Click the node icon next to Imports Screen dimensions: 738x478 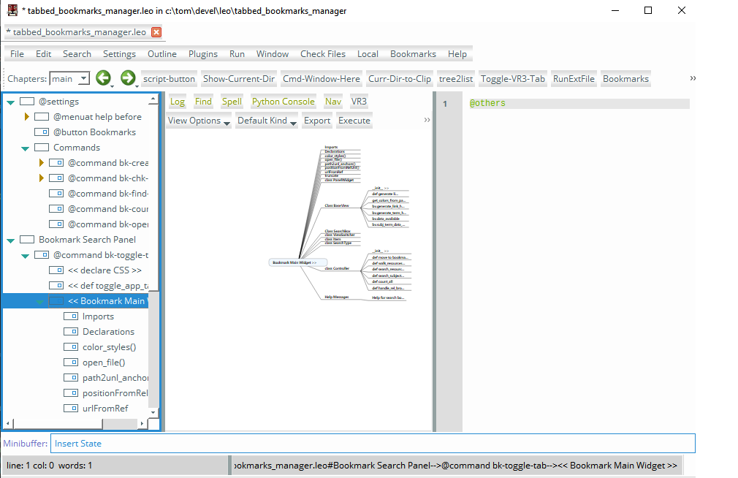coord(71,316)
